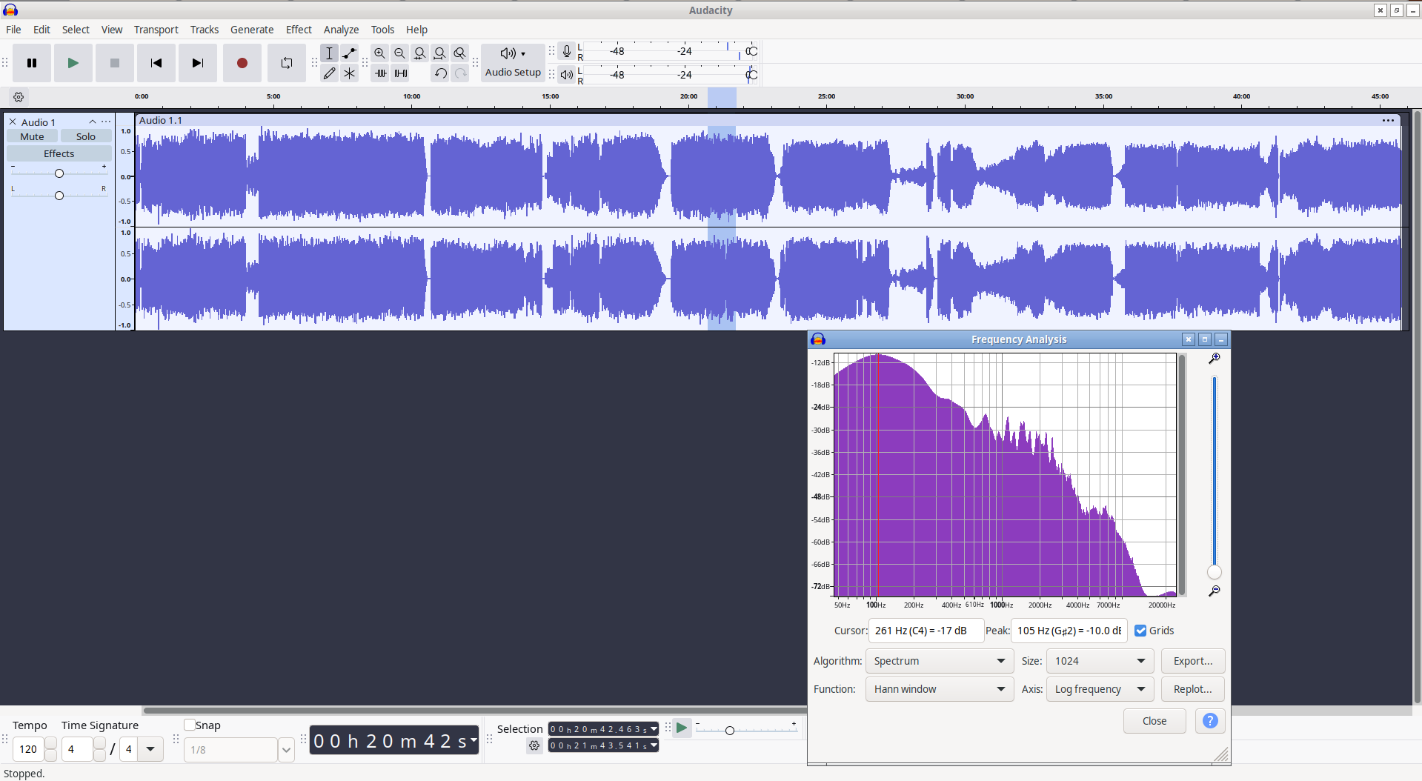Screen dimensions: 1422x781
Task: Mute the Audio 1 track
Action: tap(32, 136)
